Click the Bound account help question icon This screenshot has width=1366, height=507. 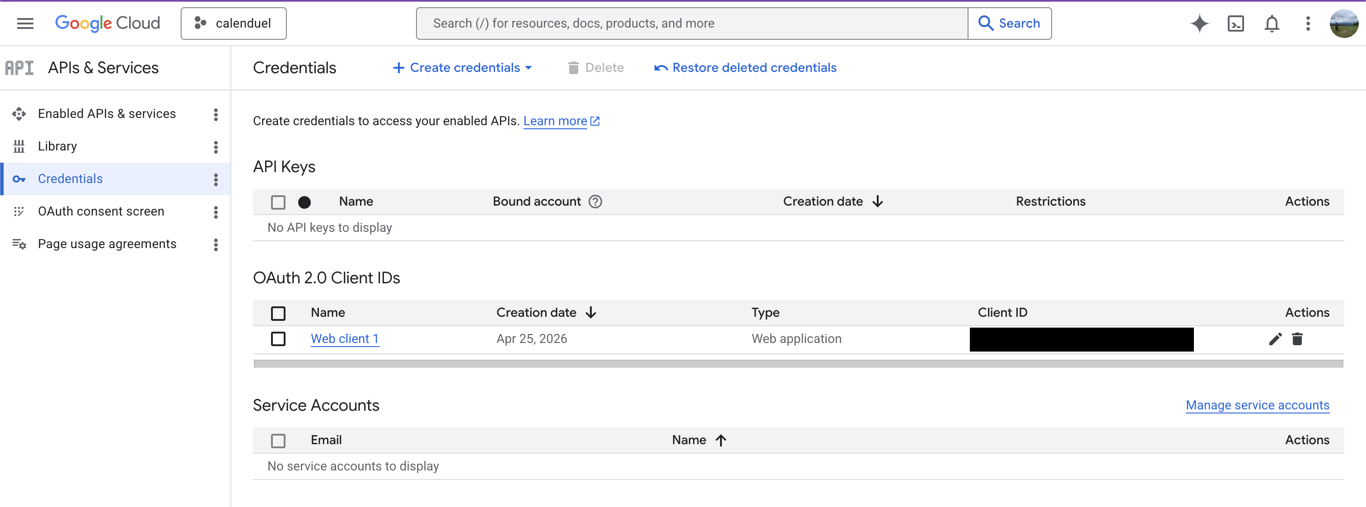coord(595,202)
